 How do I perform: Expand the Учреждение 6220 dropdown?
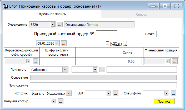tap(52, 25)
